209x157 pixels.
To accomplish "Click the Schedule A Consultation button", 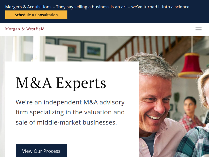I will (x=36, y=15).
